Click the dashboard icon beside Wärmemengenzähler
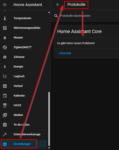This screenshot has width=119, height=150. point(5,28)
